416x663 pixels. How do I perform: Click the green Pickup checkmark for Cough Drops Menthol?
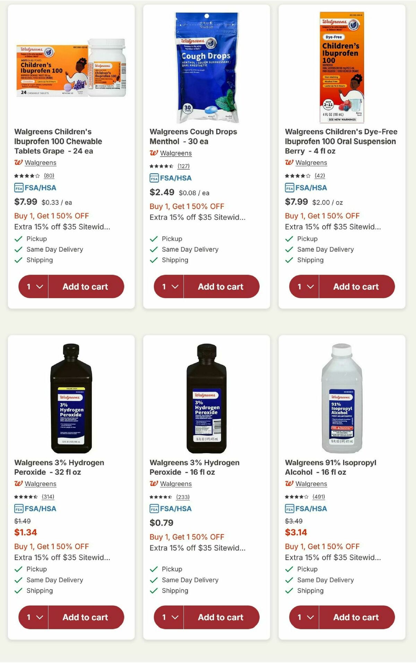[153, 238]
